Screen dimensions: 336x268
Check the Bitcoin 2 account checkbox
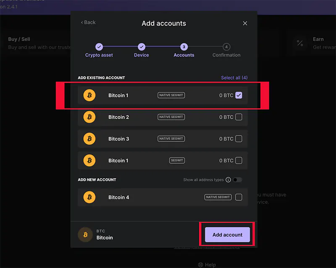point(239,117)
